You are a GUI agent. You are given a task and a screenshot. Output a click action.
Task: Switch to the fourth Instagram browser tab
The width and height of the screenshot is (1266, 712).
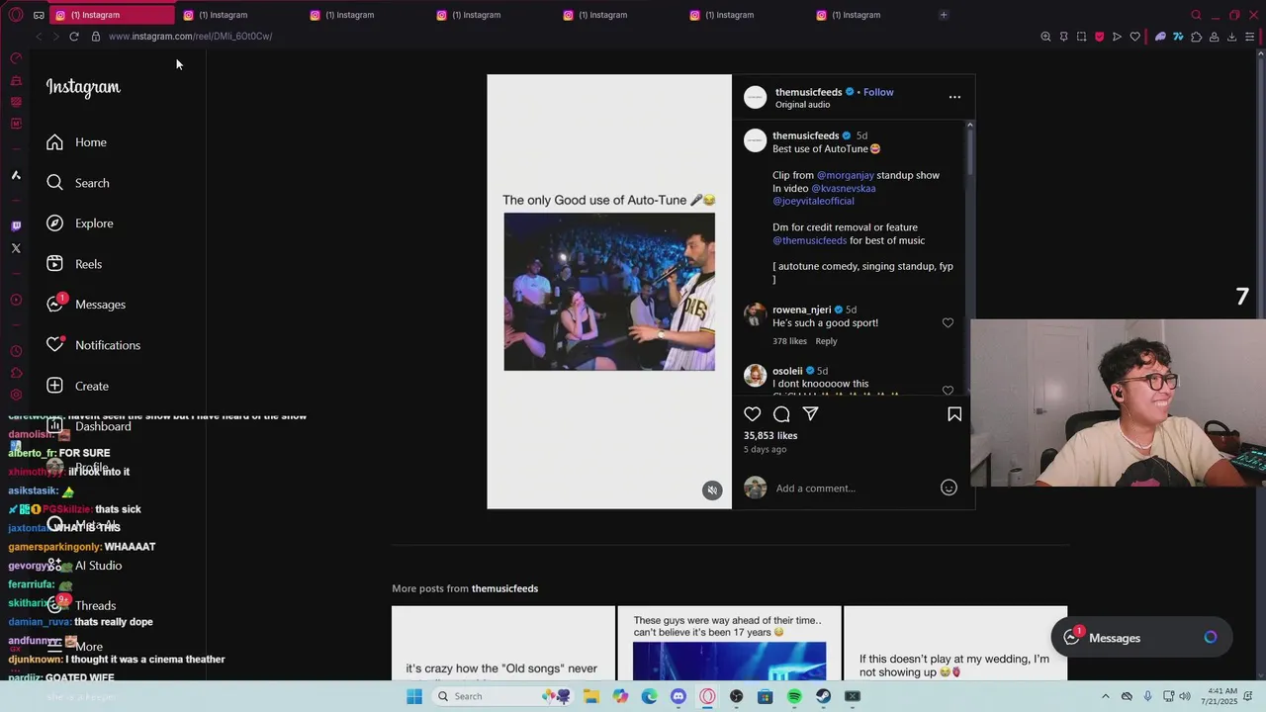pos(491,15)
